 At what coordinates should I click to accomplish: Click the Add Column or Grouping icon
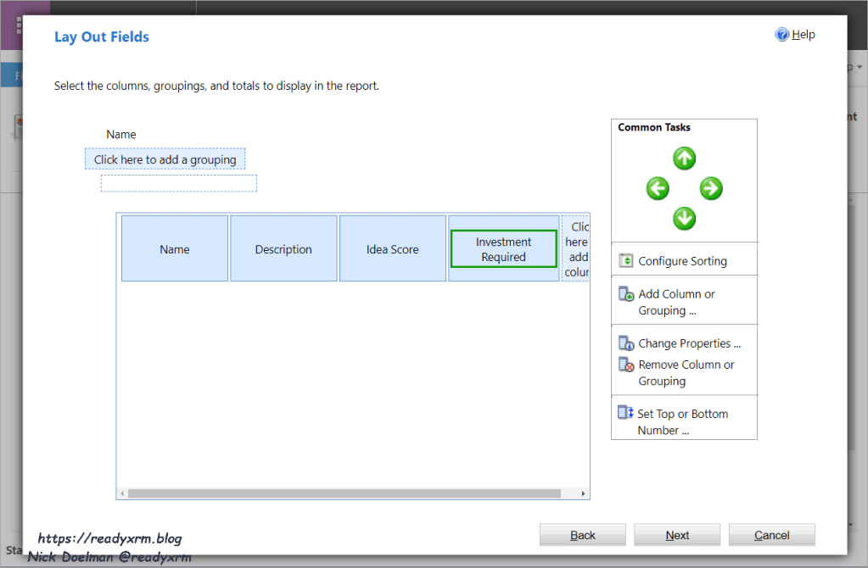(x=626, y=294)
